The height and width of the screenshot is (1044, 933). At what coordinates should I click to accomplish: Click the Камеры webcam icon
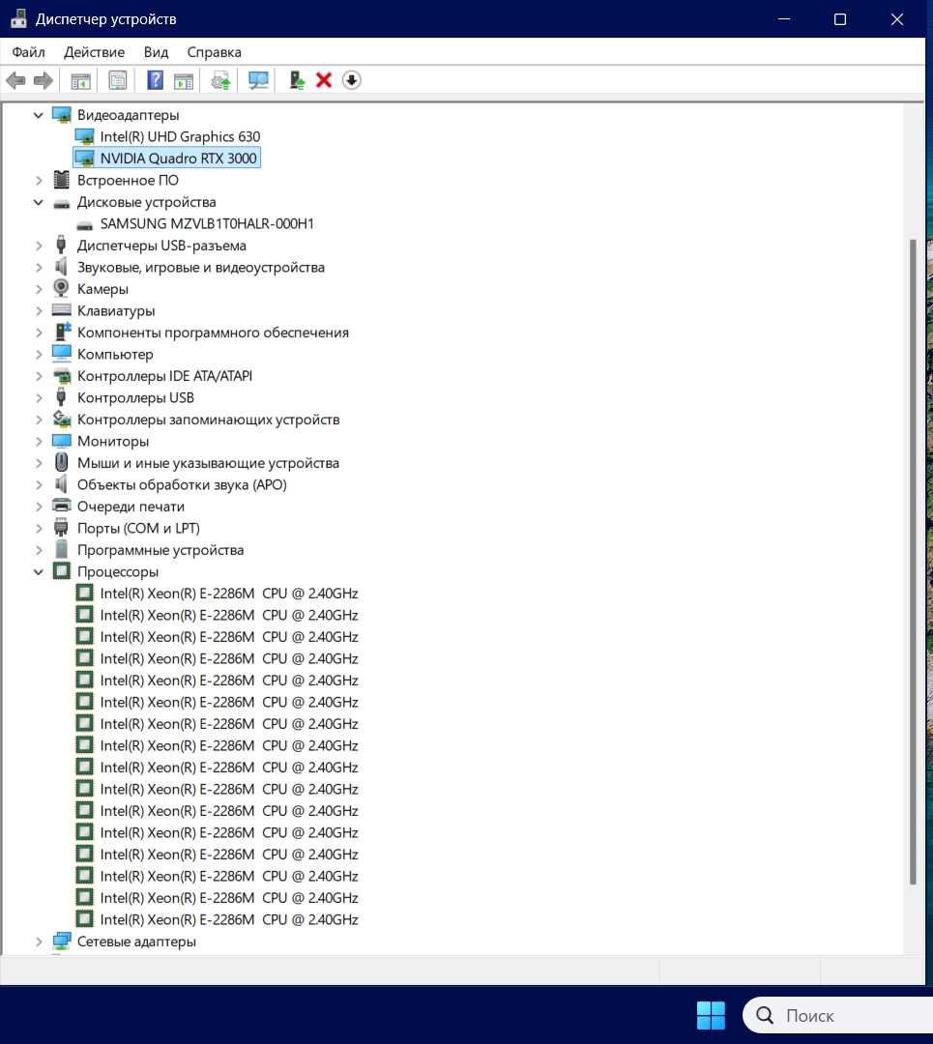pos(61,288)
